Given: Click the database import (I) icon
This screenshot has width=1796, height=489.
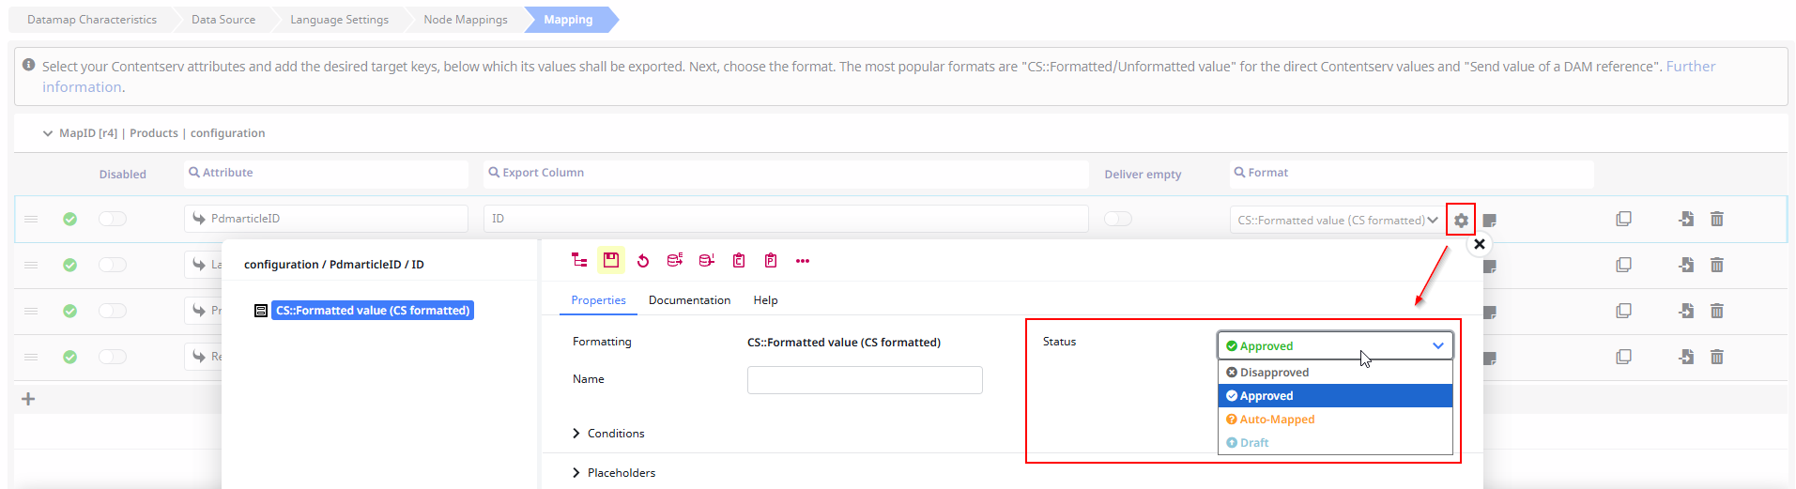Looking at the screenshot, I should coord(707,260).
